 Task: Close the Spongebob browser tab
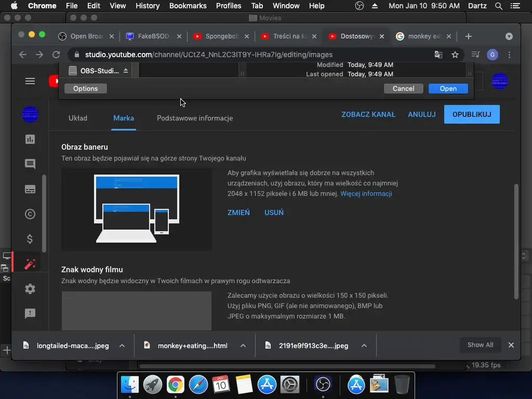click(247, 36)
